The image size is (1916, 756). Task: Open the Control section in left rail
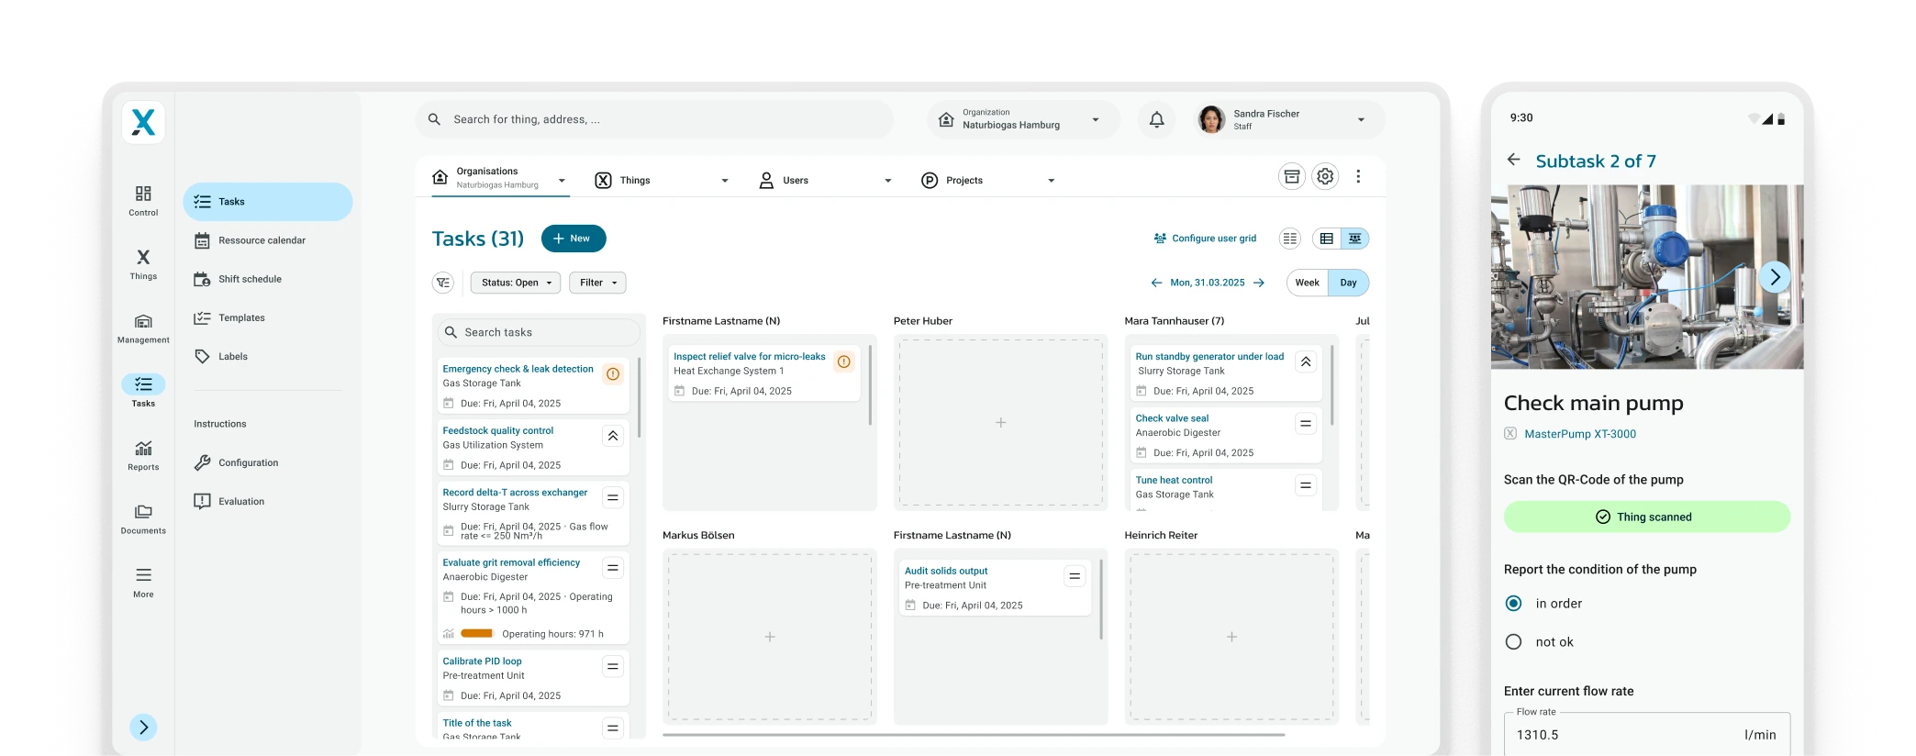pos(143,201)
